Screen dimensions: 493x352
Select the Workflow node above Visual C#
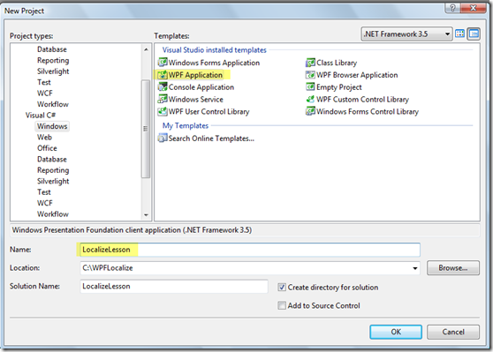[53, 104]
